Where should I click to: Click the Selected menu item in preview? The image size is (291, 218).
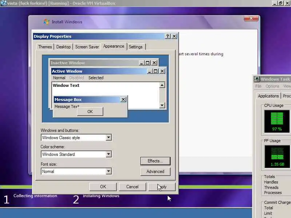pyautogui.click(x=96, y=78)
